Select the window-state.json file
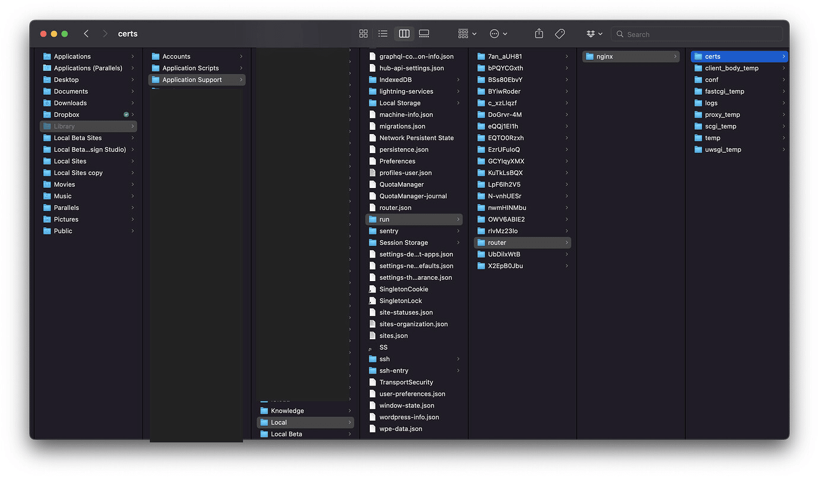Screen dimensions: 819x478 [414, 406]
